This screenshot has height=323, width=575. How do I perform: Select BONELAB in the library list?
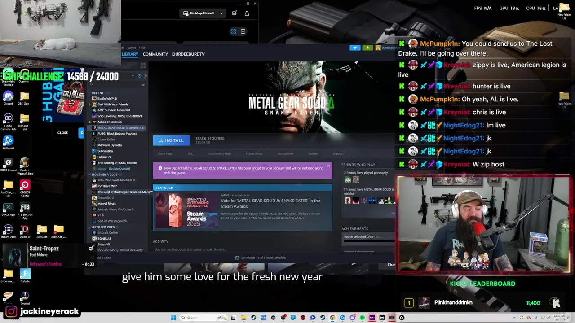104,239
